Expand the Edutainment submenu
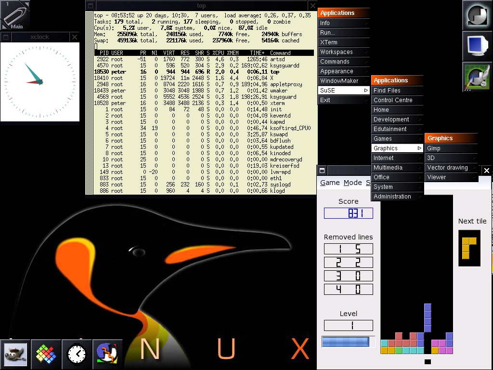Screen dimensions: 493x370 coord(397,129)
